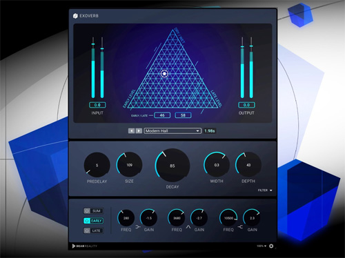Click the 1.98s decay time display
The image size is (345, 258).
pyautogui.click(x=210, y=131)
